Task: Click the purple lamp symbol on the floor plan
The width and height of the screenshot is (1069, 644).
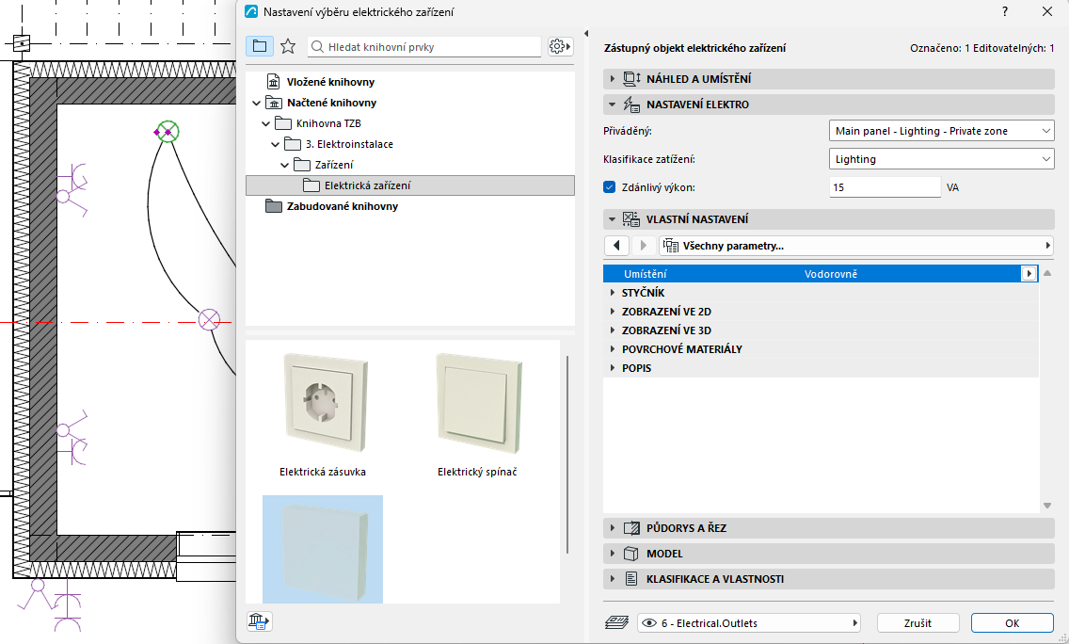Action: (209, 319)
